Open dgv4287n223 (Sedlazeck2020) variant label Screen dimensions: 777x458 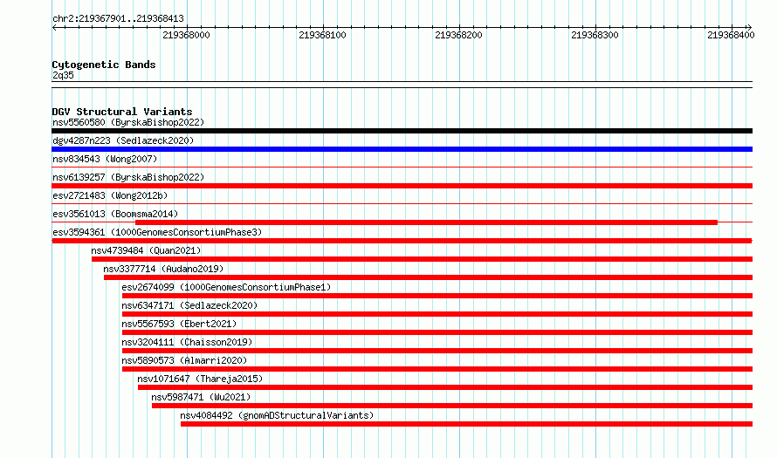(123, 140)
